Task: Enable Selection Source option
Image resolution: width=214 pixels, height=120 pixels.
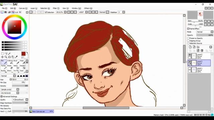Action: [x=188, y=43]
